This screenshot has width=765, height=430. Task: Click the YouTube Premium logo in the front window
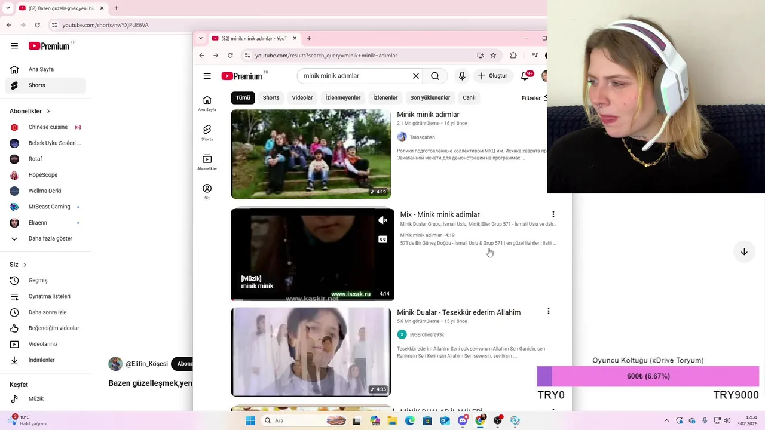tap(244, 76)
